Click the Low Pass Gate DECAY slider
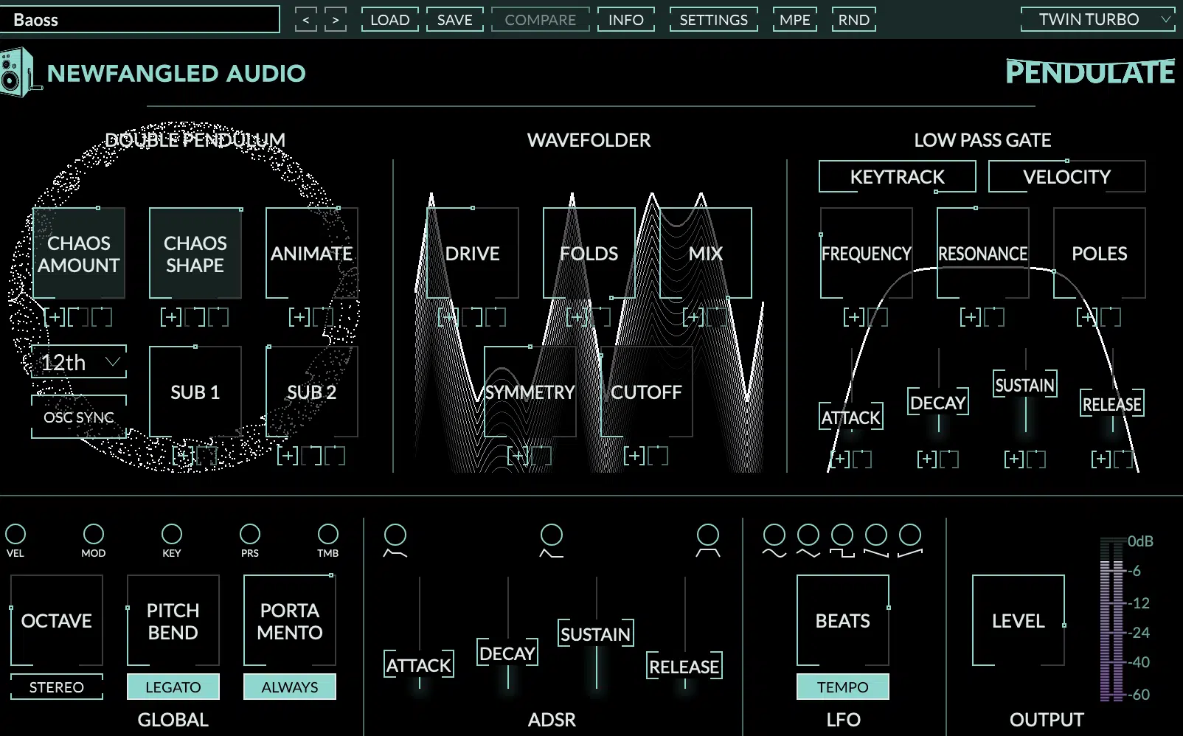This screenshot has width=1183, height=736. [x=938, y=403]
